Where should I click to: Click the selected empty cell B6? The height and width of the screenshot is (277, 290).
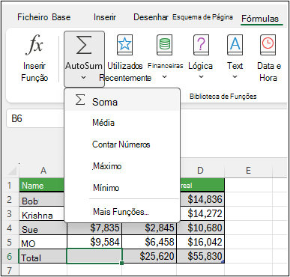click(94, 256)
